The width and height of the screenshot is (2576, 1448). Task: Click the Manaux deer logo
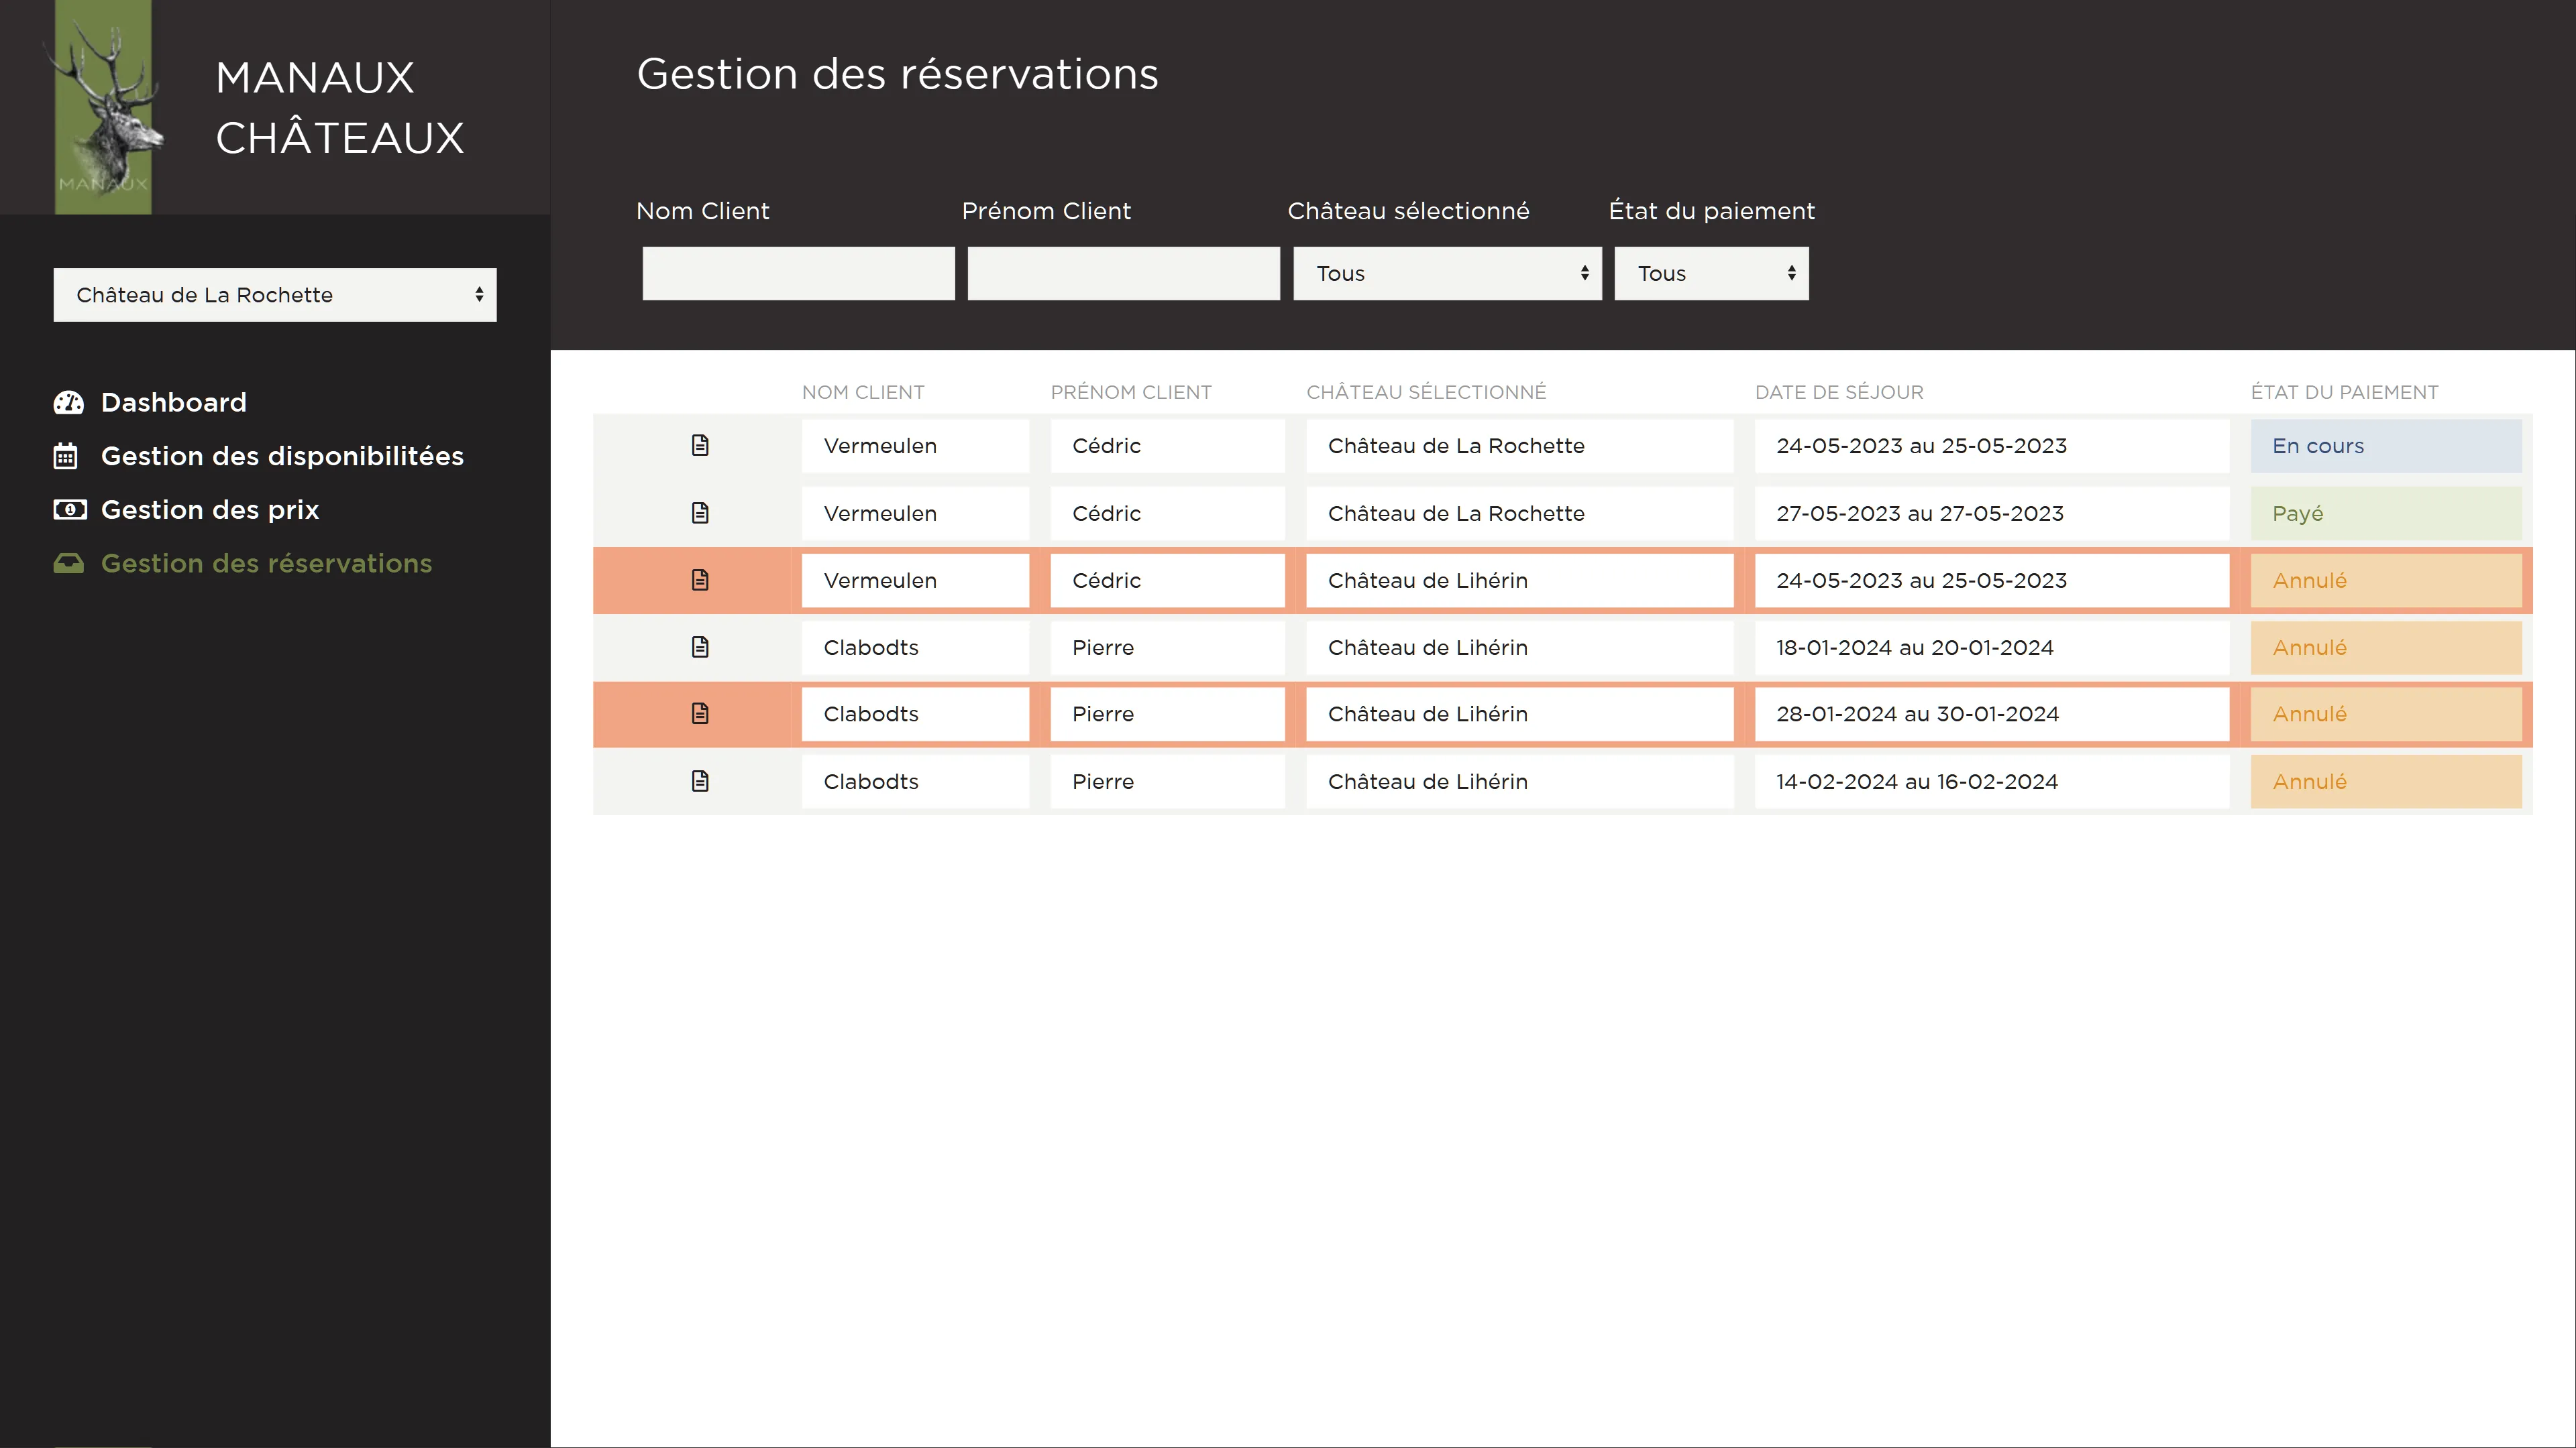click(103, 107)
